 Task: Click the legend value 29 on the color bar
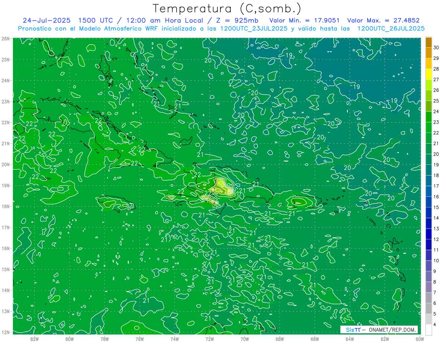[x=436, y=58]
